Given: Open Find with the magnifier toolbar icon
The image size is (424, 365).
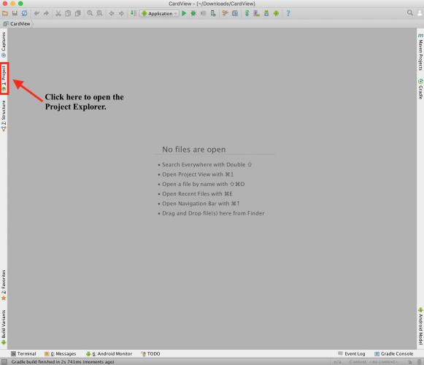Looking at the screenshot, I should 90,13.
